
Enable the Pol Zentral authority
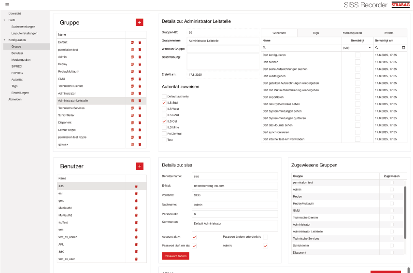164,134
